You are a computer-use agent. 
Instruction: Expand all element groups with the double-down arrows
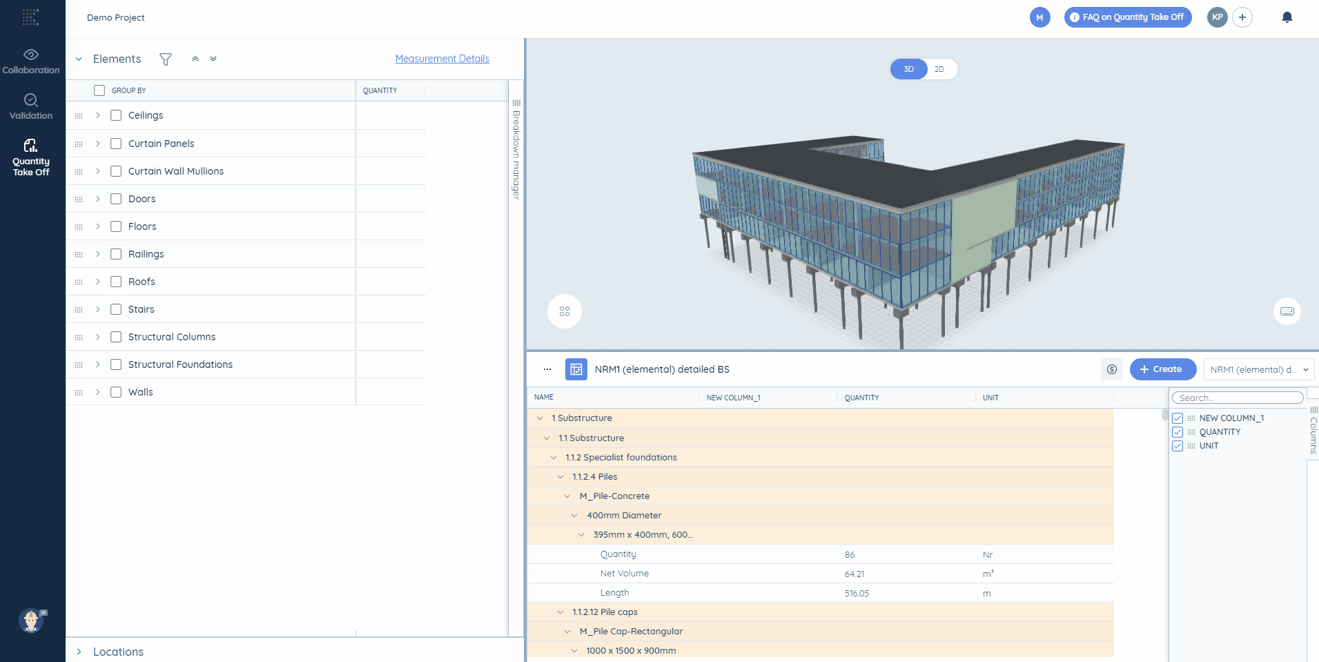tap(213, 59)
